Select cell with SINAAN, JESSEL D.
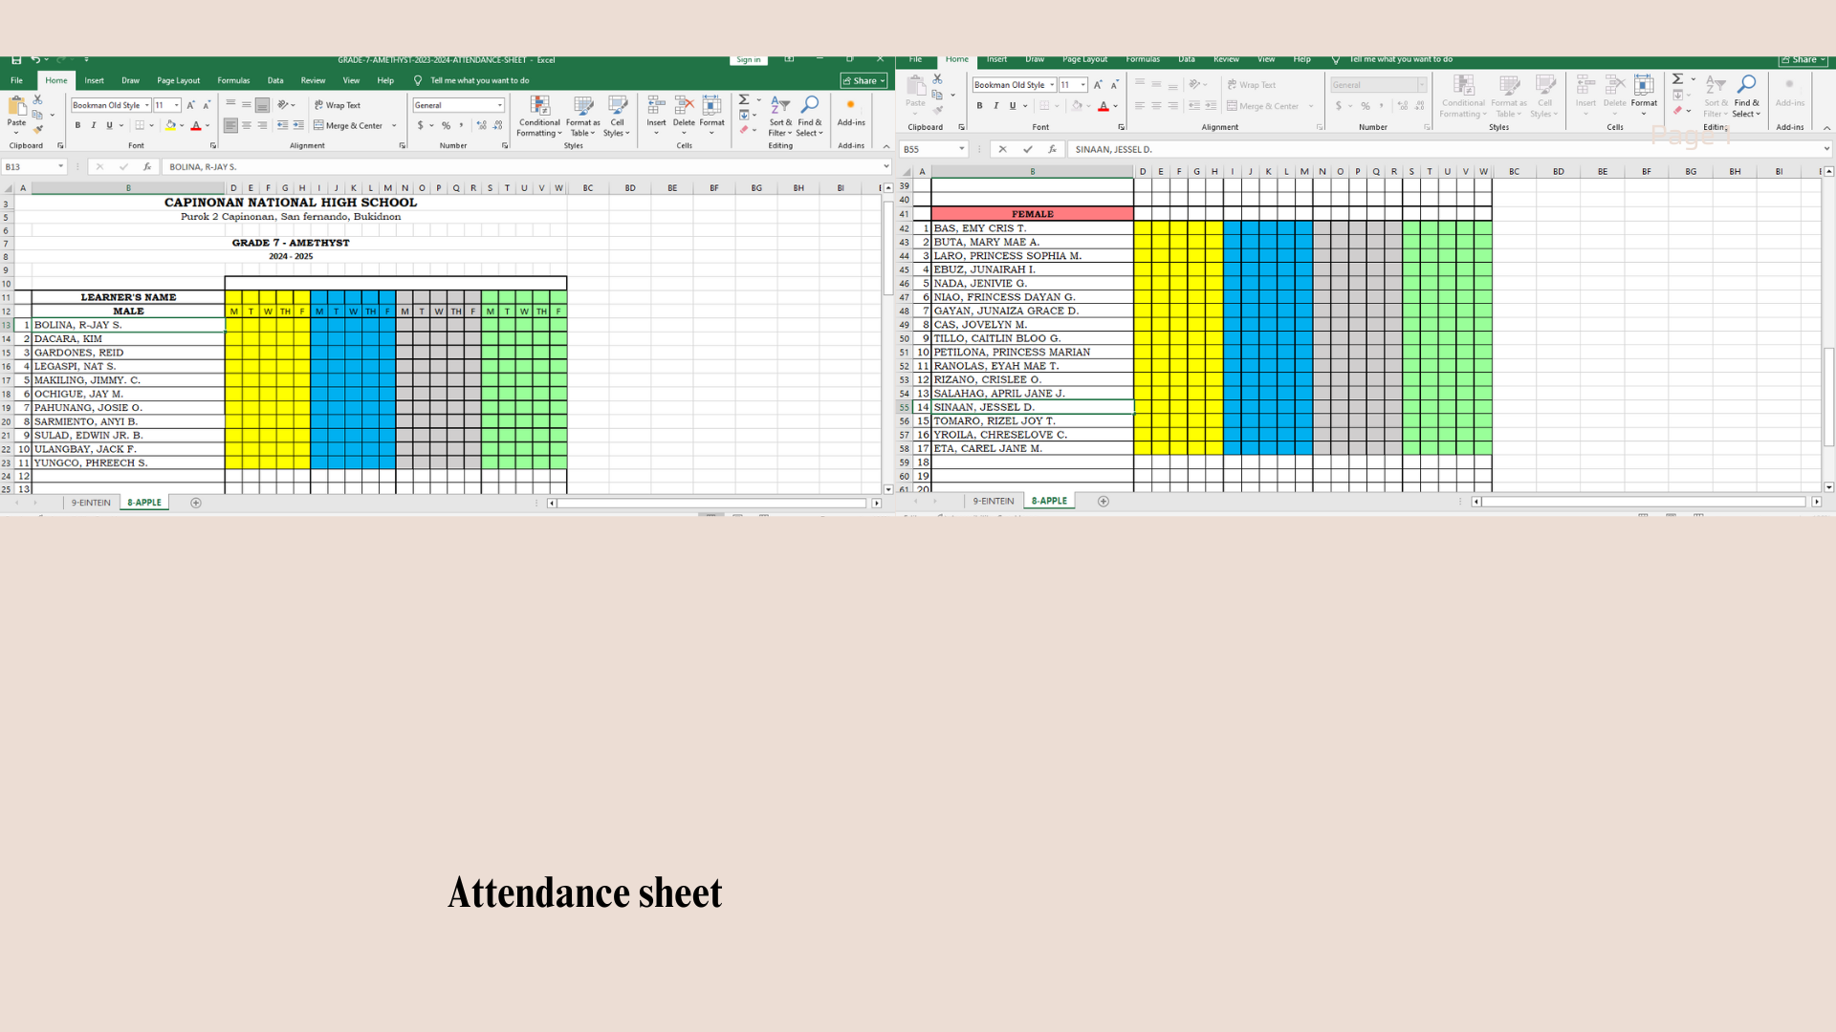 (1031, 407)
